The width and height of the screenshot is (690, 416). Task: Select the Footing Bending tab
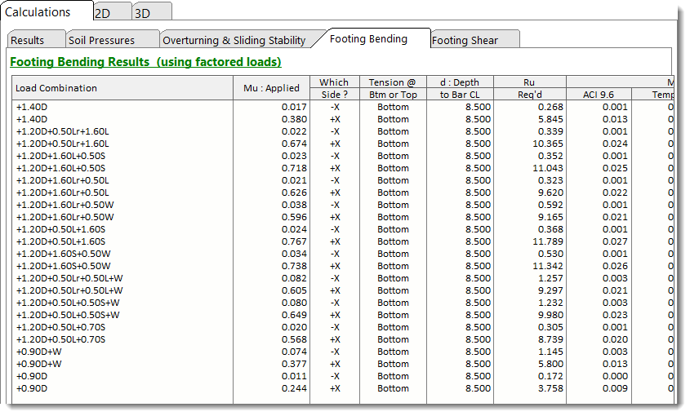[x=368, y=39]
